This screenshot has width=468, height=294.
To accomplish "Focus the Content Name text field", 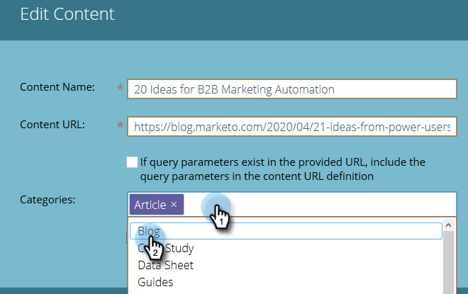I will pos(291,89).
